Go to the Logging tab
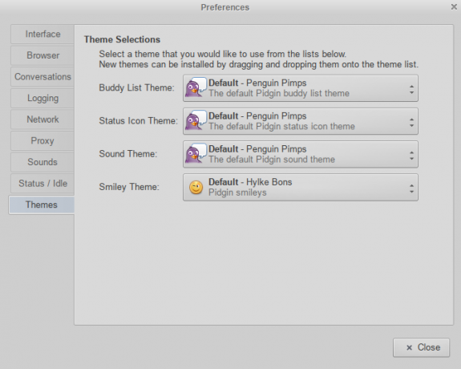Image resolution: width=461 pixels, height=369 pixels. (x=42, y=98)
